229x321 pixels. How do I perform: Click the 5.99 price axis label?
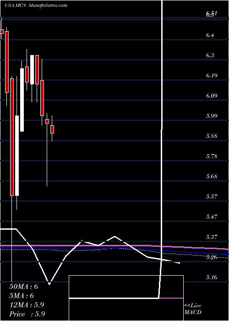(212, 116)
